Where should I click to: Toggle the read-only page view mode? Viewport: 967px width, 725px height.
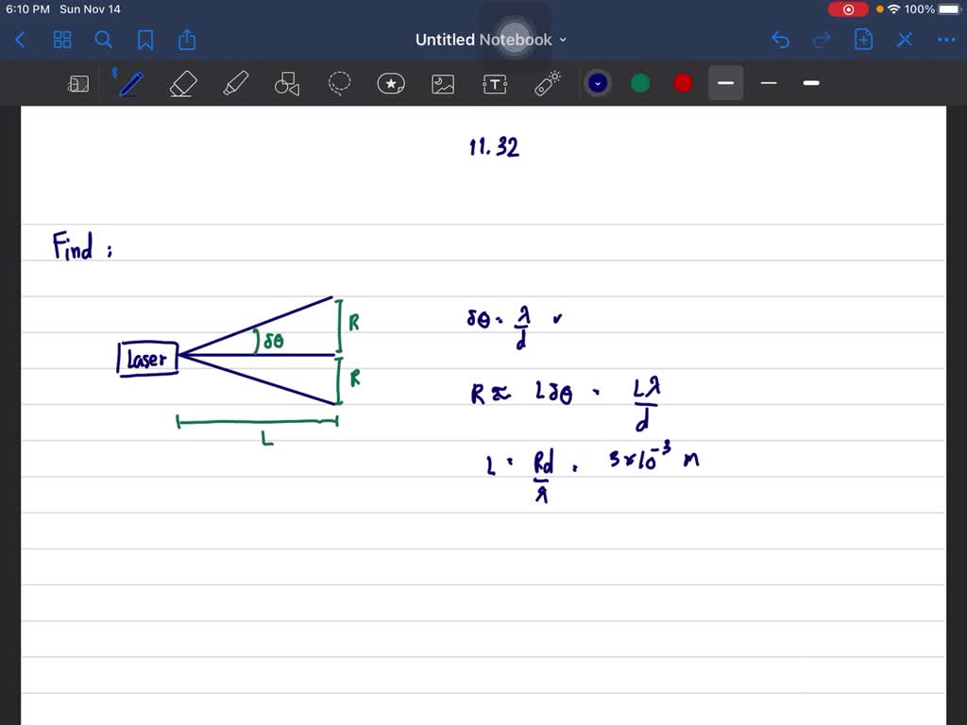pyautogui.click(x=78, y=83)
